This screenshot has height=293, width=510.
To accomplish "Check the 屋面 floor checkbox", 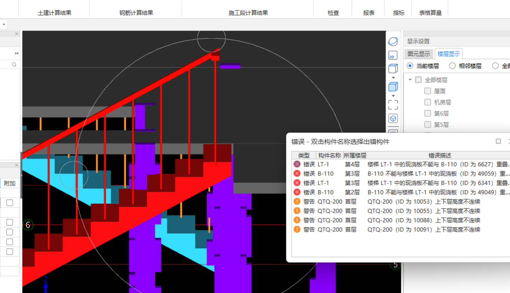I will (428, 91).
